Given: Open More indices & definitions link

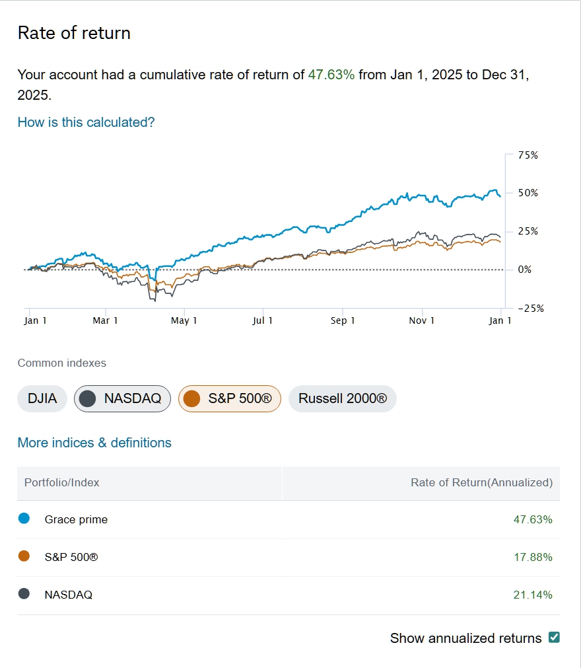Looking at the screenshot, I should pos(94,443).
